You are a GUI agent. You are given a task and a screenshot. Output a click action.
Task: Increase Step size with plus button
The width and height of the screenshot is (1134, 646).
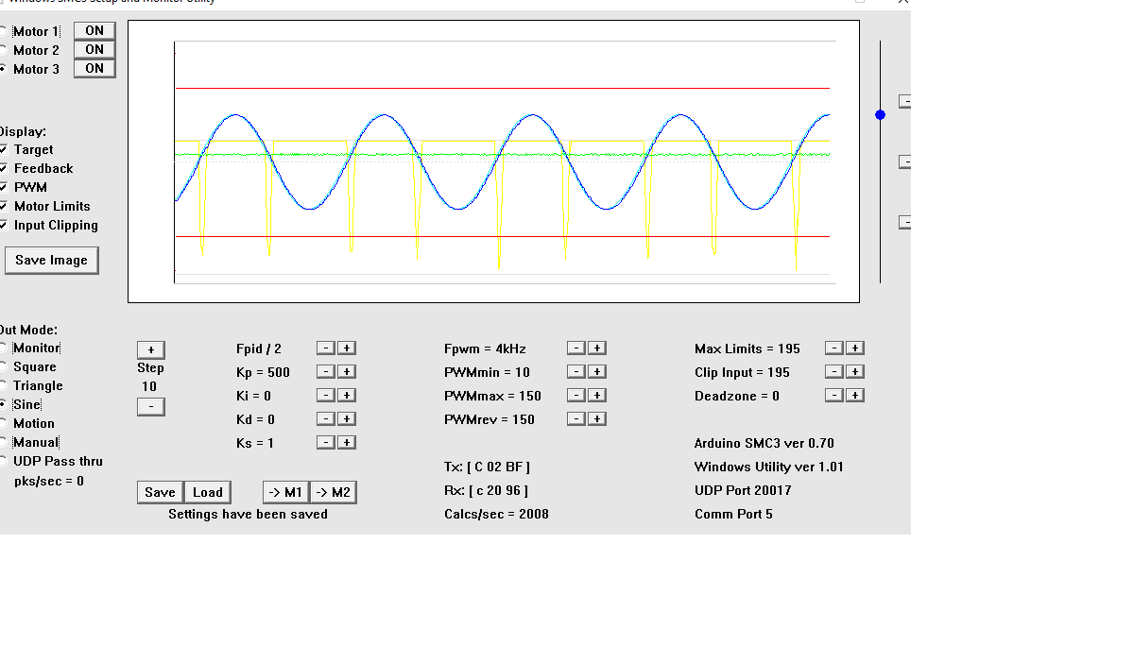point(150,349)
